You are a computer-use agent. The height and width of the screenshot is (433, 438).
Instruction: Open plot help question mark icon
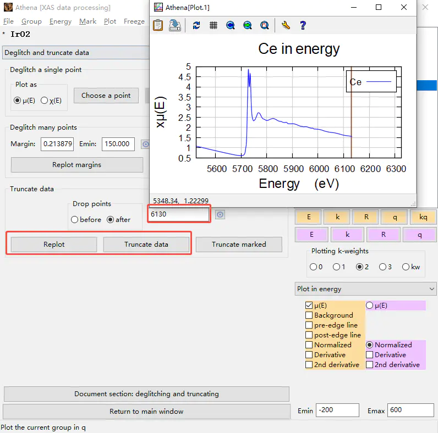click(302, 25)
